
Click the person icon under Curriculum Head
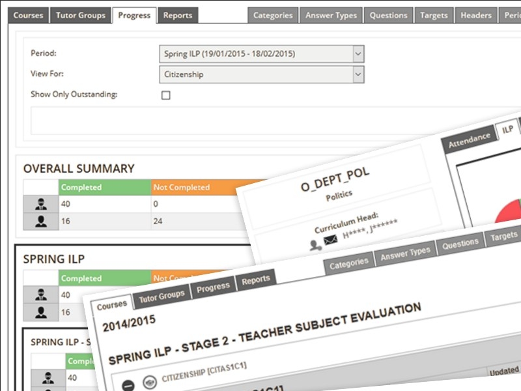click(x=316, y=245)
